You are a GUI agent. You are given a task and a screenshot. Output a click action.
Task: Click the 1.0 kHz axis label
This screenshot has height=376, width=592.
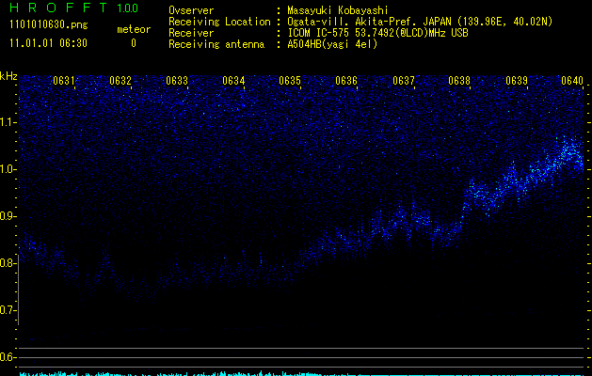point(8,169)
